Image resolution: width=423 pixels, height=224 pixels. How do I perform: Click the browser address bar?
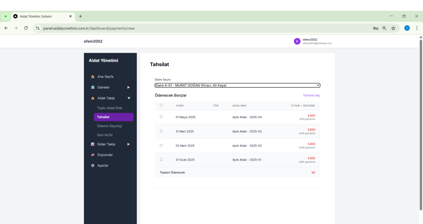click(x=207, y=28)
